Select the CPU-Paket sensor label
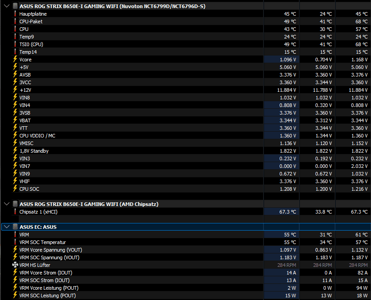Viewport: 371px width, 300px height. tap(31, 21)
